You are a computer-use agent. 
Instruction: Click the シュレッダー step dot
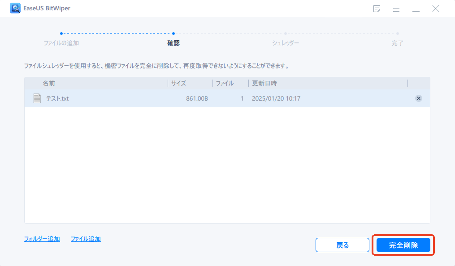pyautogui.click(x=286, y=33)
